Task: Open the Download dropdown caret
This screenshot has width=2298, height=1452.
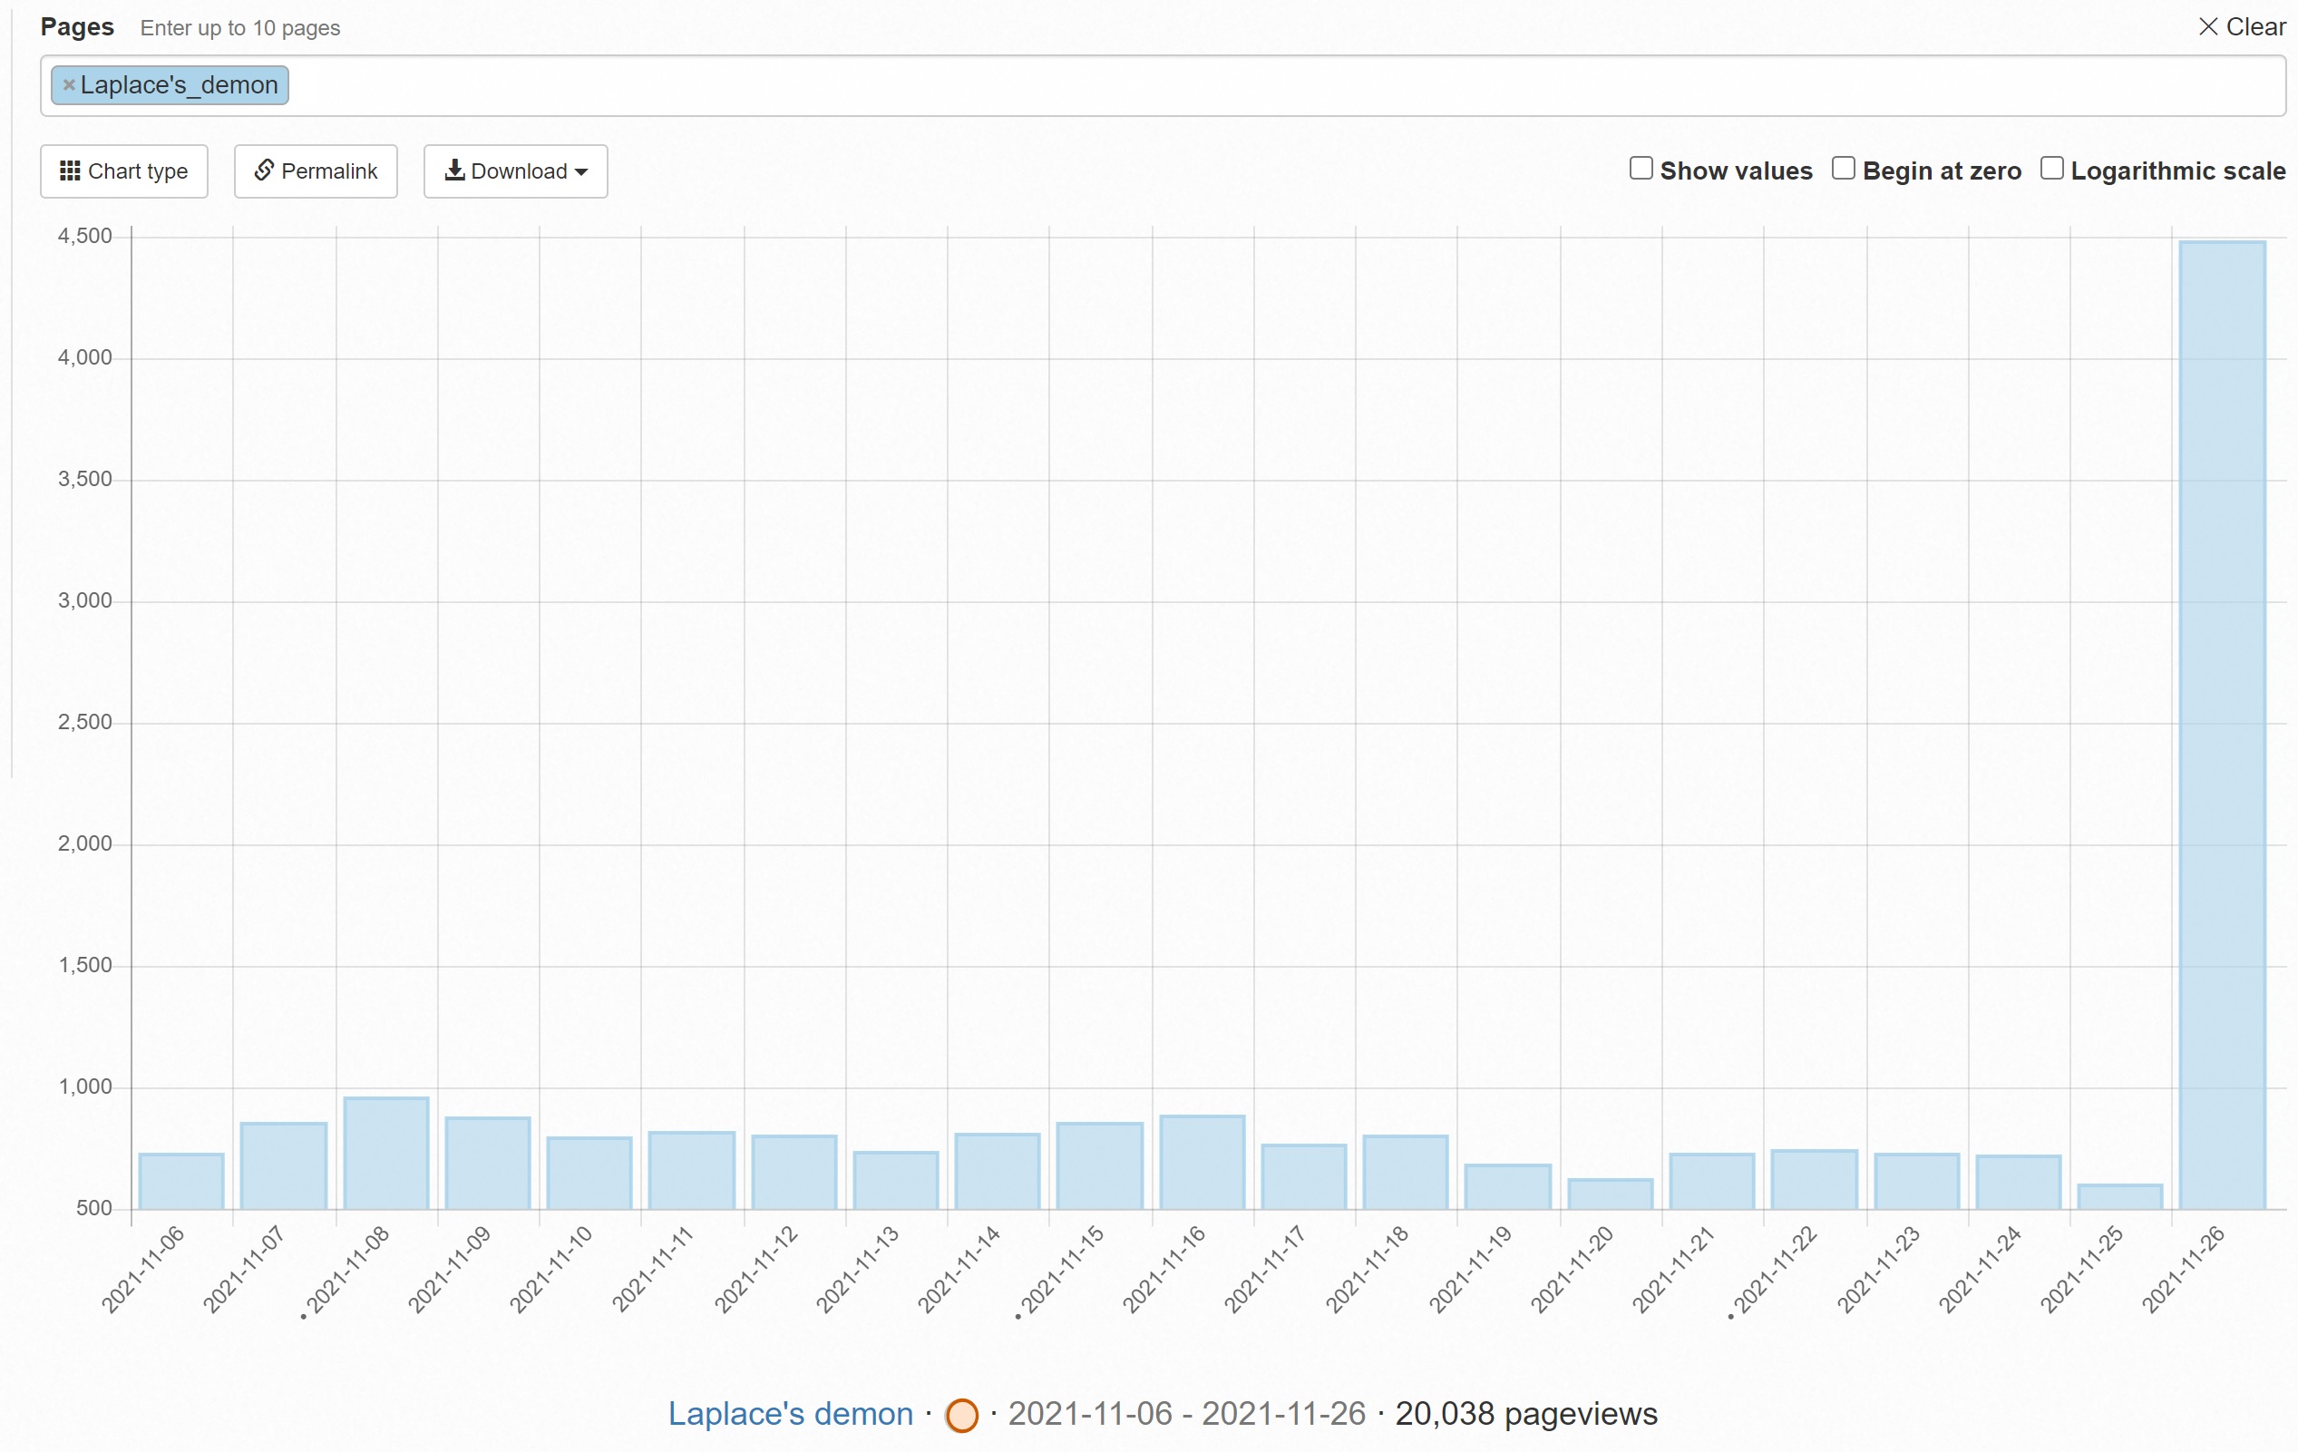Action: point(581,171)
